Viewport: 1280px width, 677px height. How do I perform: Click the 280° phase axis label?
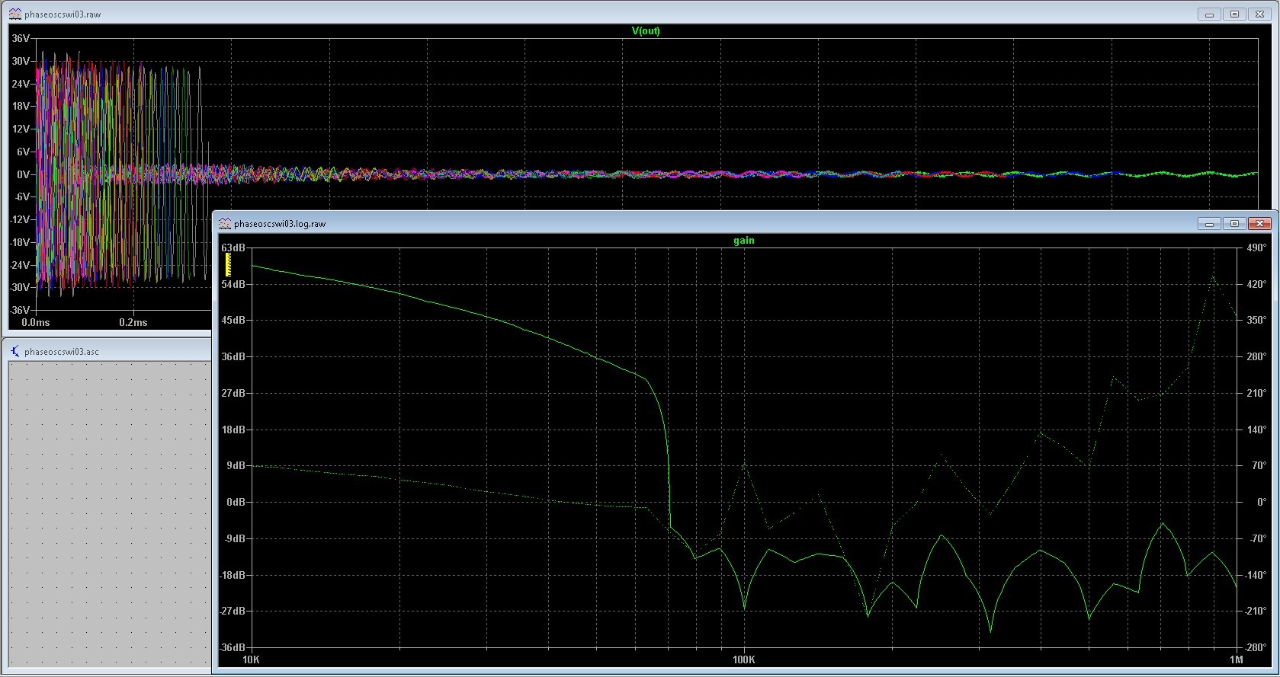[1256, 356]
